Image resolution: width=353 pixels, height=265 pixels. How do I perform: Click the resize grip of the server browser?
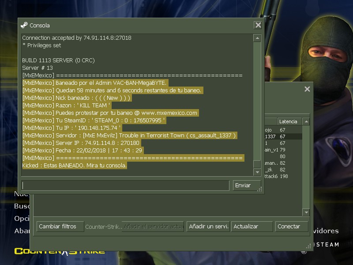[x=308, y=246]
